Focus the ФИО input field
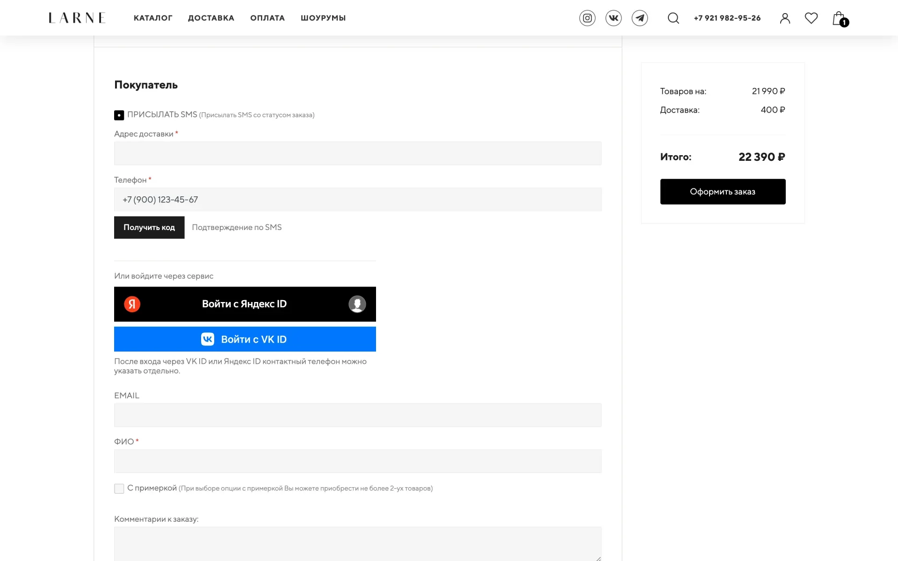The height and width of the screenshot is (561, 898). coord(358,461)
